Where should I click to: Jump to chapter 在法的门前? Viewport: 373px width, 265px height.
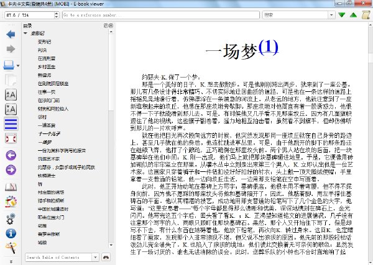point(48,101)
